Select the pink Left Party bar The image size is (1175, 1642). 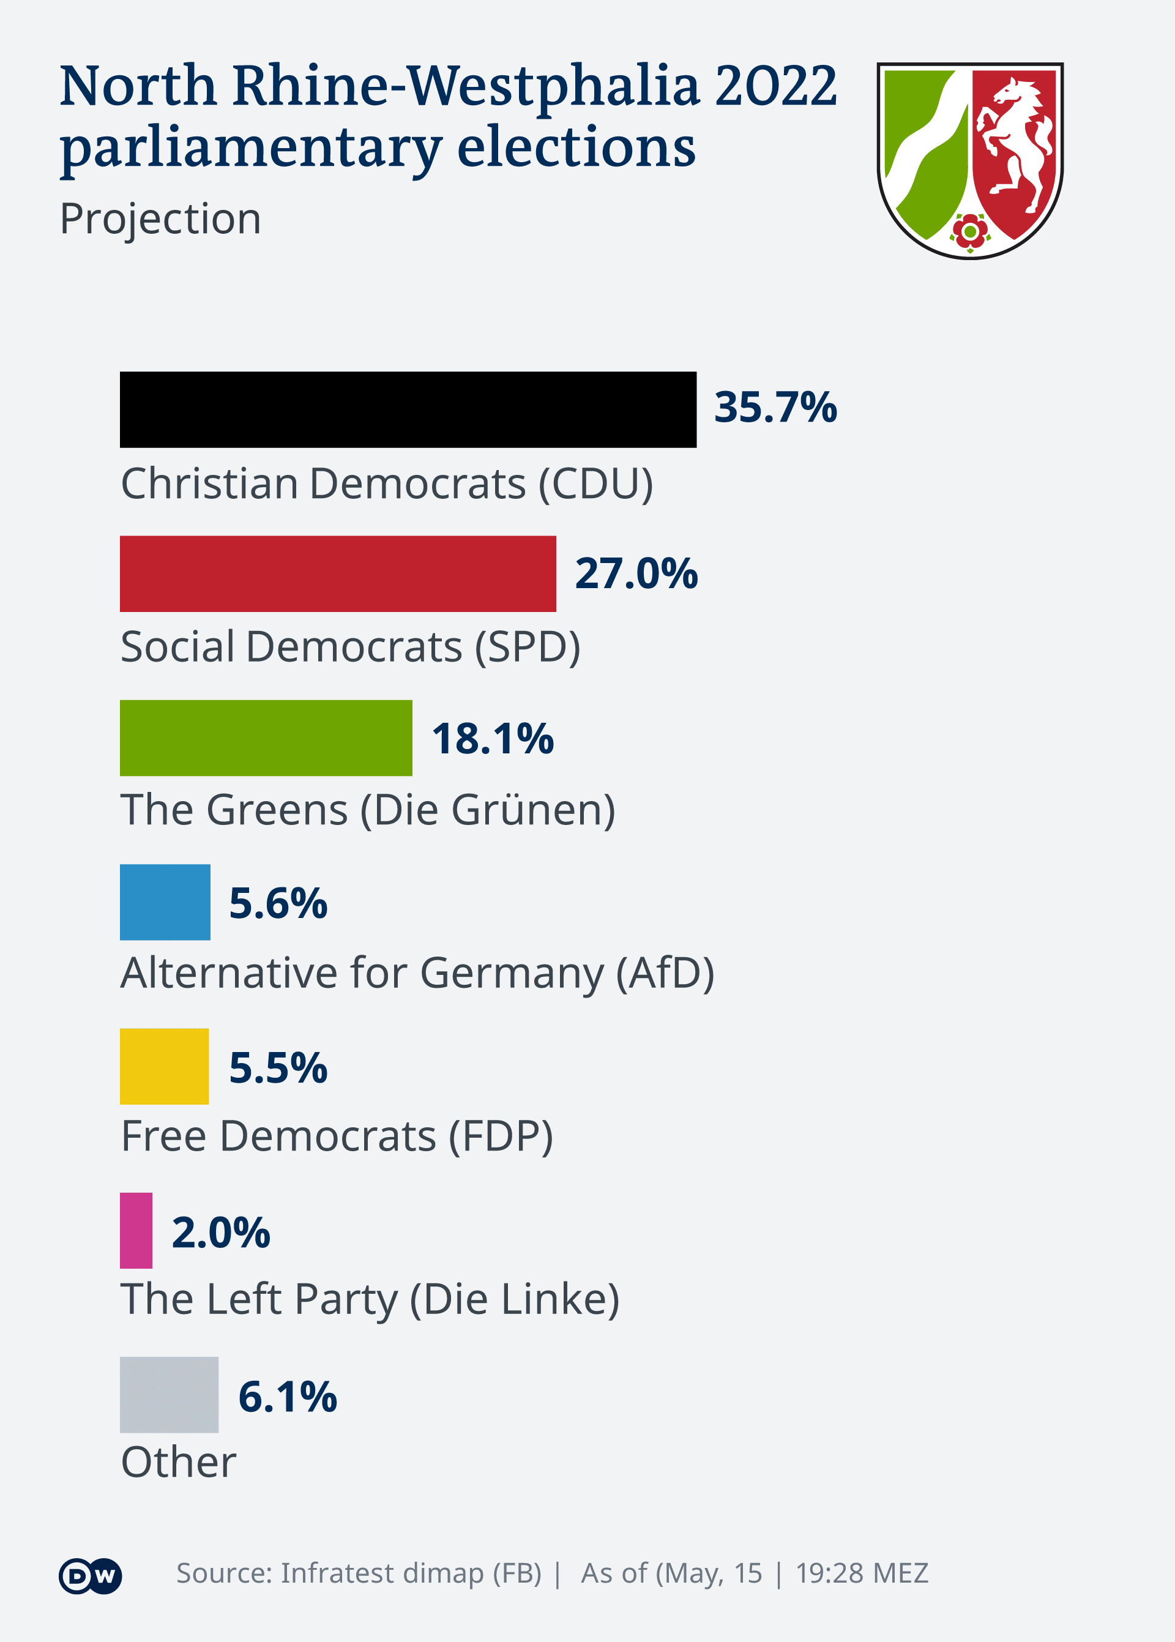(136, 1230)
